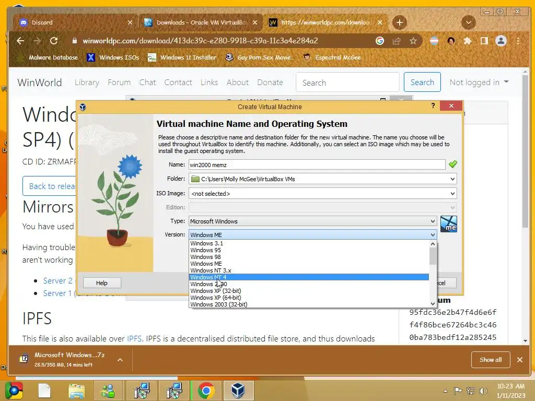
Task: Reload the winworldpc page
Action: coord(54,41)
